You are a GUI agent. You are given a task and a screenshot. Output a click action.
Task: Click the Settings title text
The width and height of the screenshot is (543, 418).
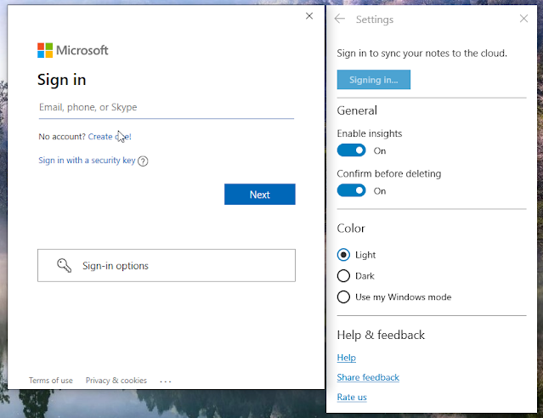(x=375, y=20)
